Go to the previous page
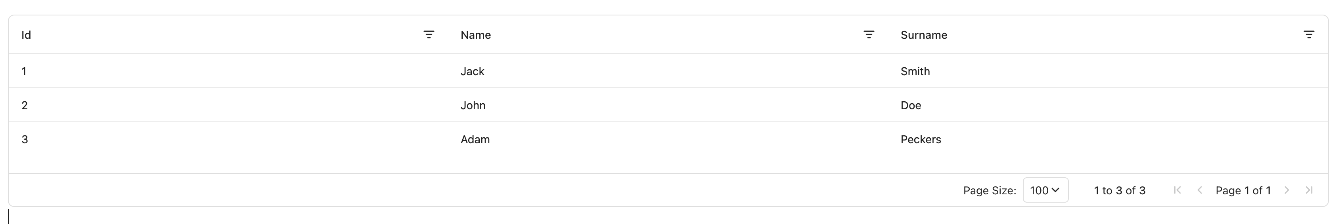 1199,190
